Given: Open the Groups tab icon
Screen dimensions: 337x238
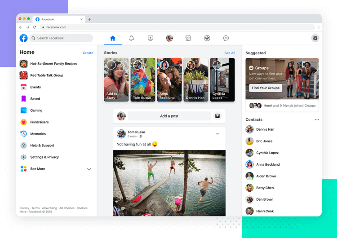Looking at the screenshot, I should pos(207,38).
